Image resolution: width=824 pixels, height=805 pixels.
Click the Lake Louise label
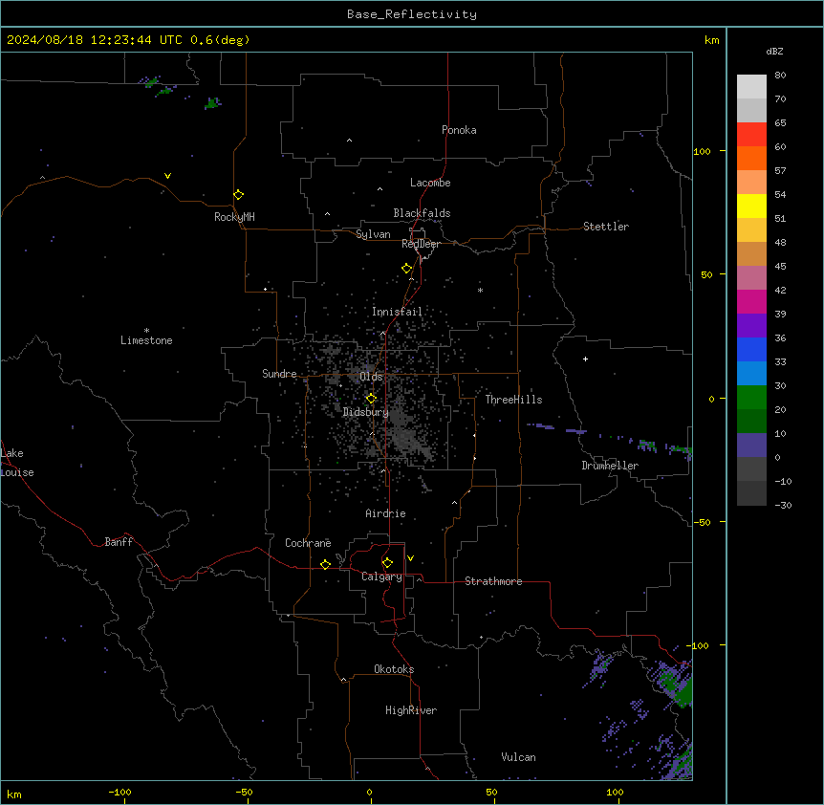tap(17, 463)
